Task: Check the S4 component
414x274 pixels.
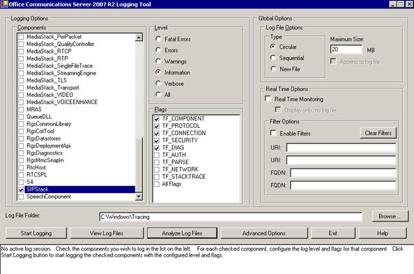Action: tap(21, 182)
